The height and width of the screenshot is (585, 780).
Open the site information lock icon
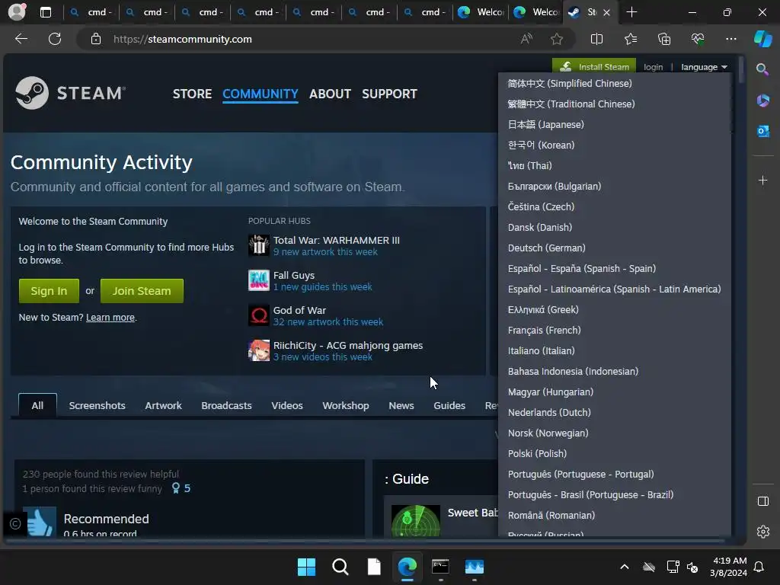[x=96, y=39]
